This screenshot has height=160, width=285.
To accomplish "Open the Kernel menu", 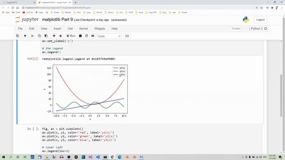I will (84, 28).
